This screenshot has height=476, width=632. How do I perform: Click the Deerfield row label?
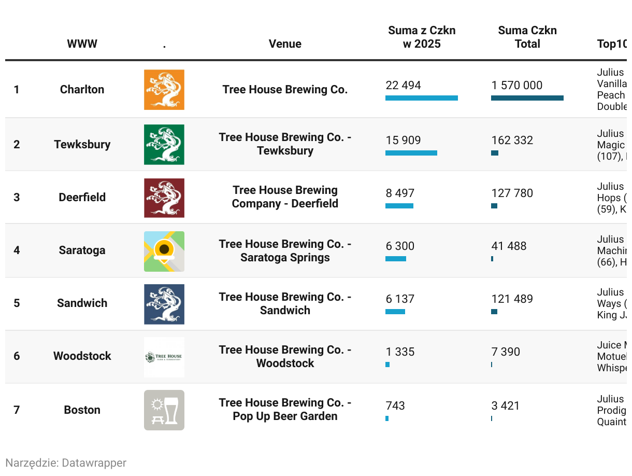pos(82,198)
